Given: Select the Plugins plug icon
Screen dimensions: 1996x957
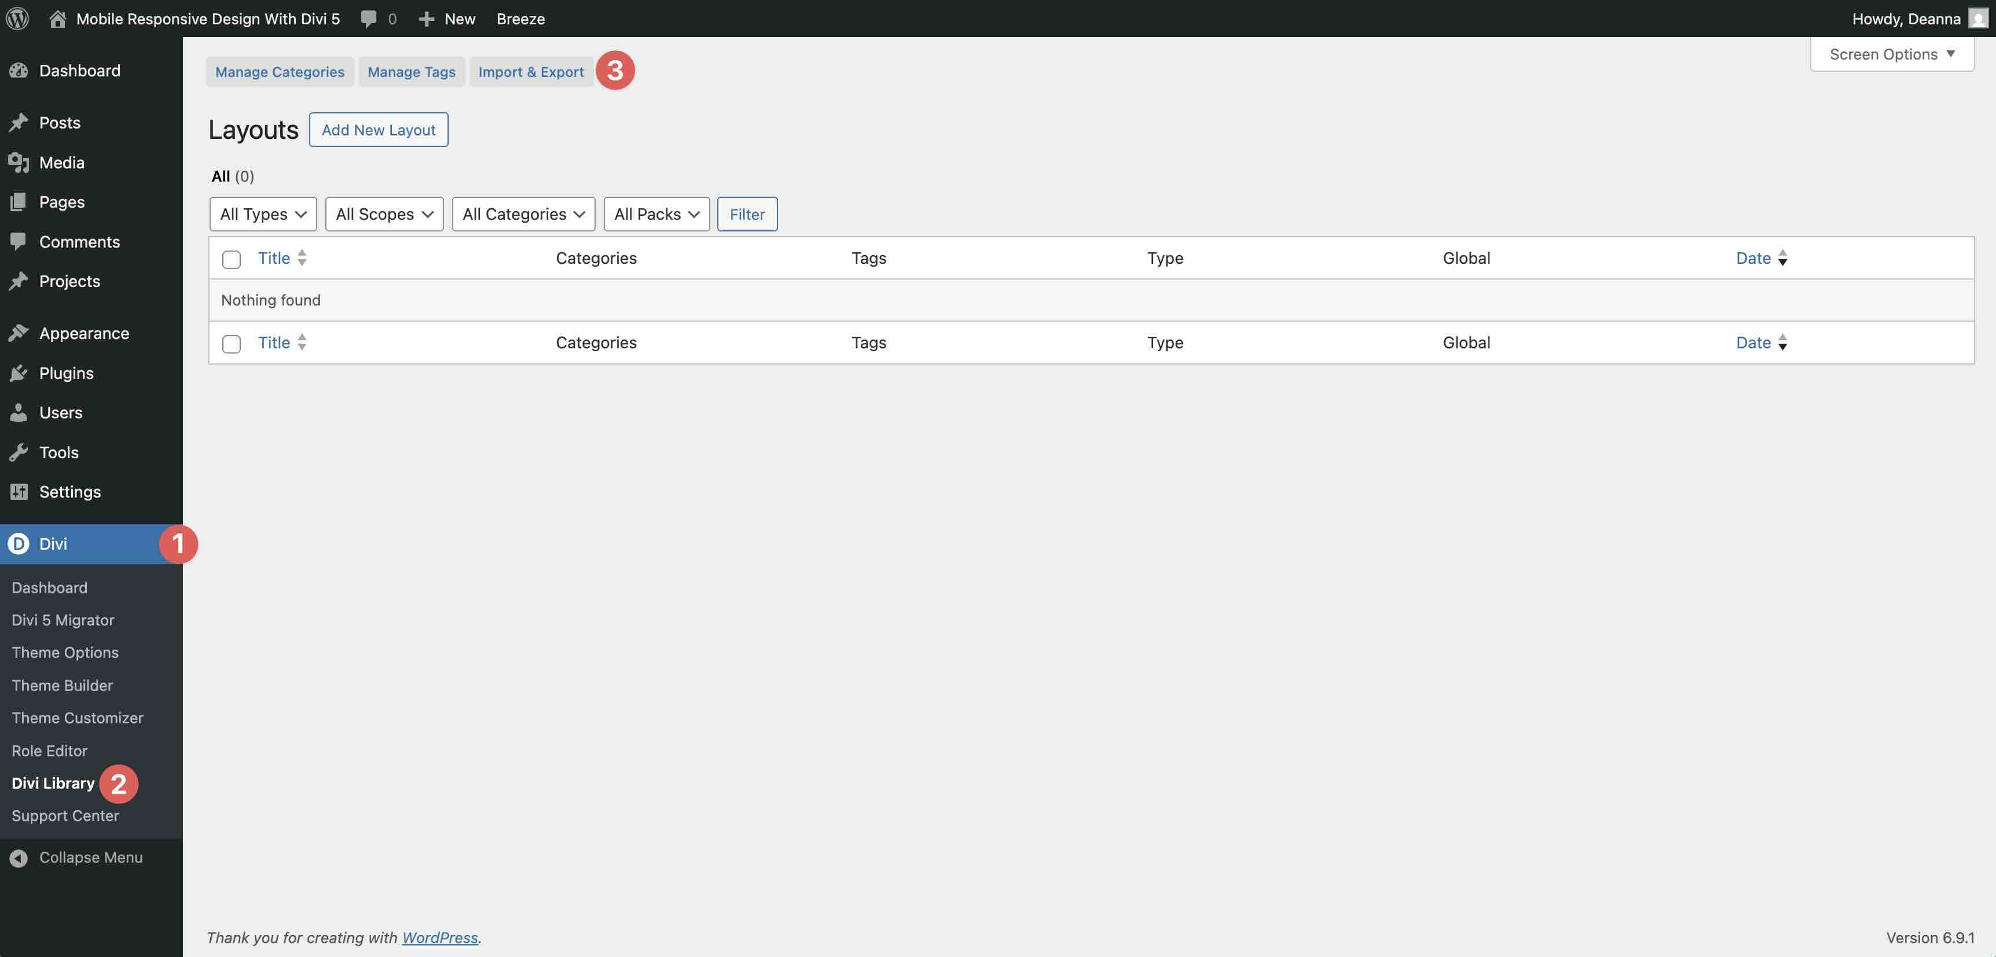Looking at the screenshot, I should (x=19, y=373).
